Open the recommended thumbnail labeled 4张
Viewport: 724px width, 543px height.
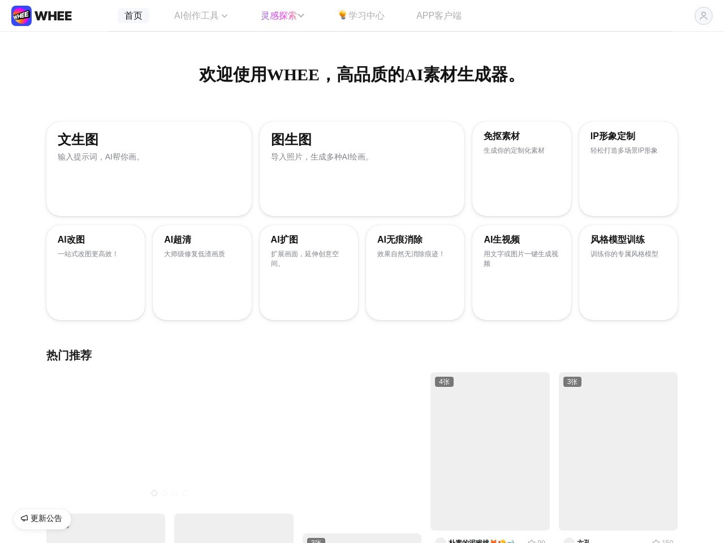pyautogui.click(x=490, y=451)
